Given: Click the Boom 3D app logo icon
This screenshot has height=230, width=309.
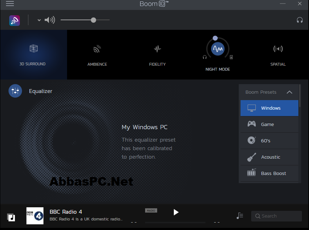Looking at the screenshot, I should (x=15, y=21).
